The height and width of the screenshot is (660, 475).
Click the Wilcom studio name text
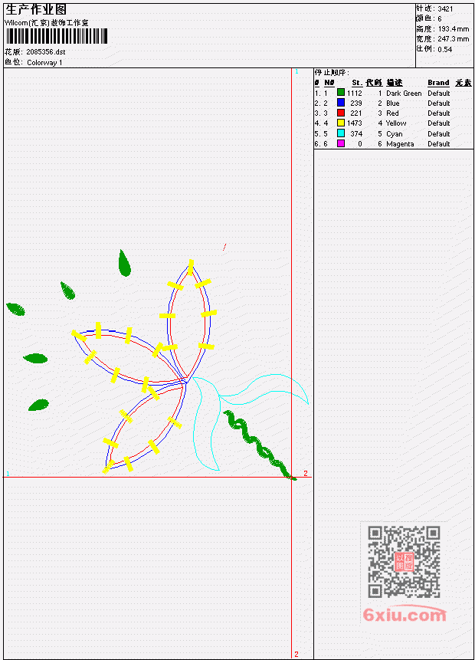point(46,23)
